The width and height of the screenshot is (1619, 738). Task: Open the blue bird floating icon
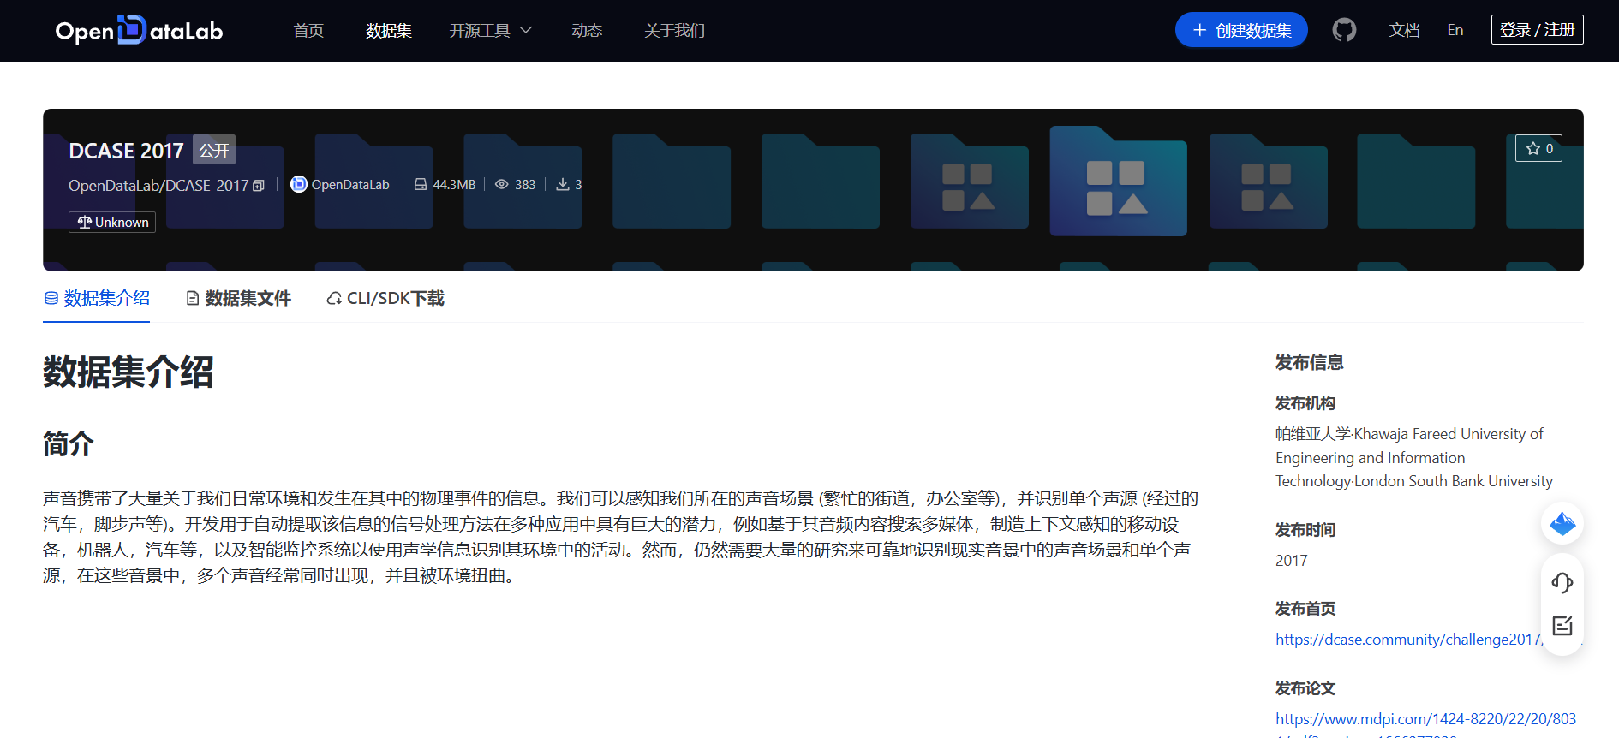click(1562, 523)
